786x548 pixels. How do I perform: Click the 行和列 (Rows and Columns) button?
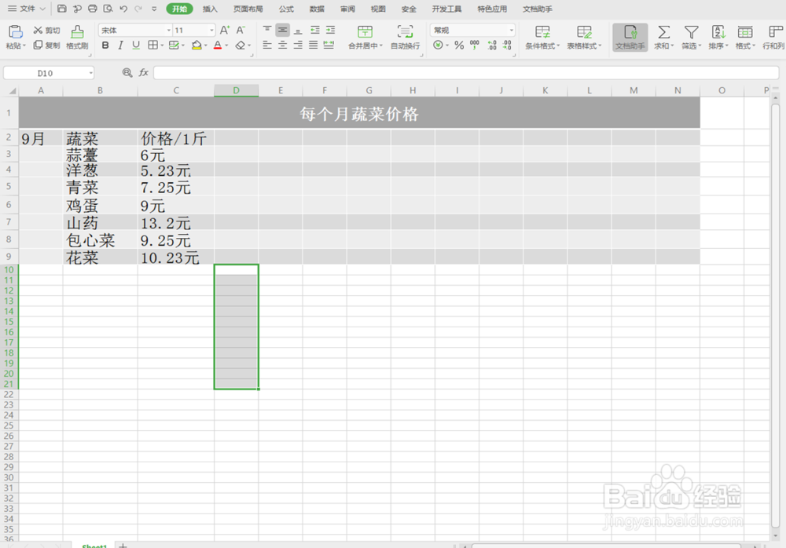point(773,37)
